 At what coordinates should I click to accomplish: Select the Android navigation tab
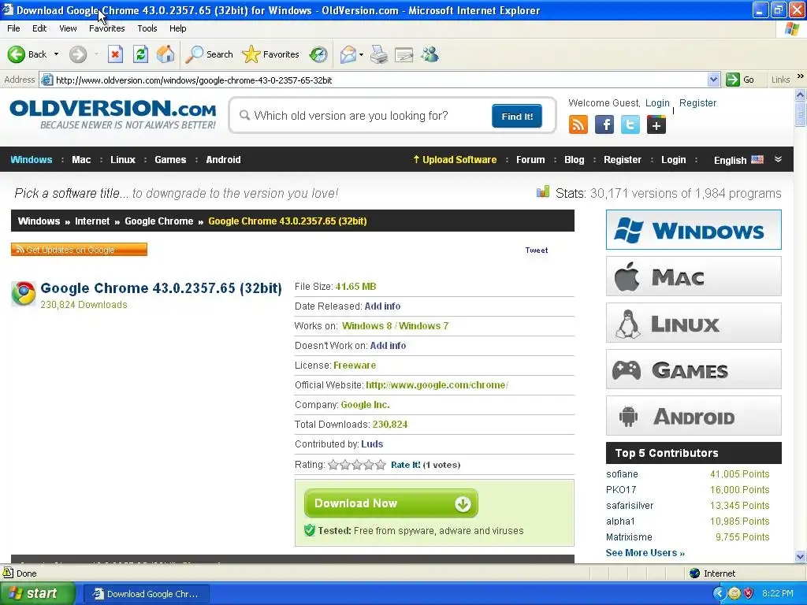click(x=223, y=159)
